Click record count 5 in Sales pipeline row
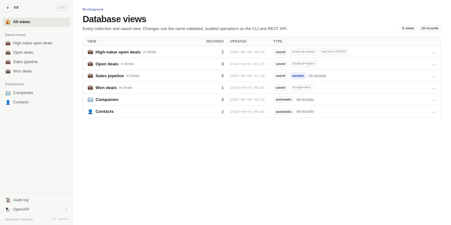This screenshot has height=225, width=451. (x=223, y=76)
